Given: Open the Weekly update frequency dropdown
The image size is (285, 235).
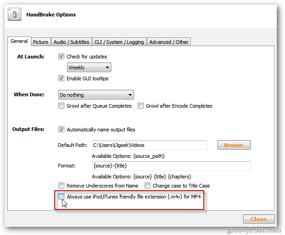Looking at the screenshot, I should click(89, 68).
